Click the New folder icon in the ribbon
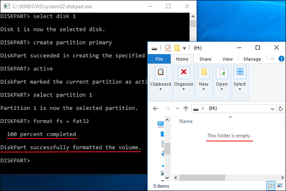286x191 pixels. tap(204, 73)
